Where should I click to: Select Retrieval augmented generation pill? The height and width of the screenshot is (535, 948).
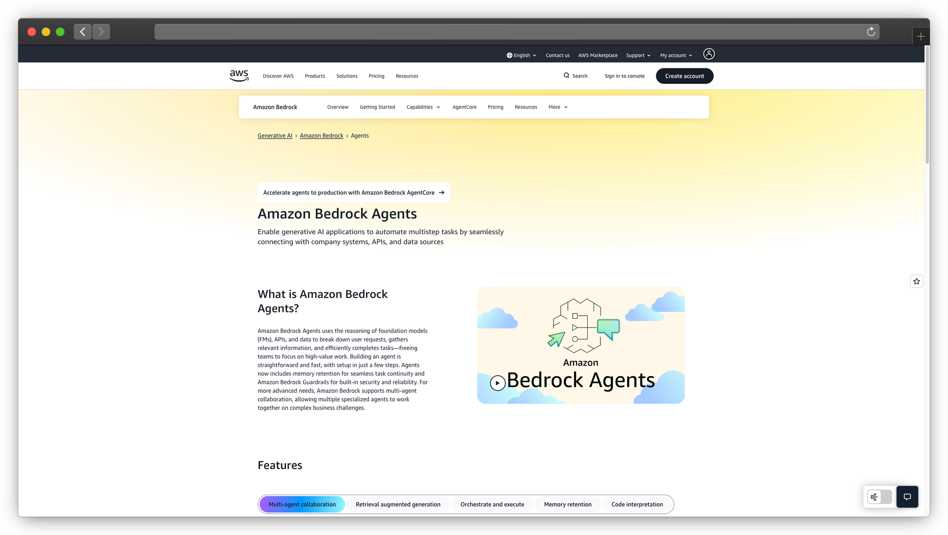coord(398,504)
